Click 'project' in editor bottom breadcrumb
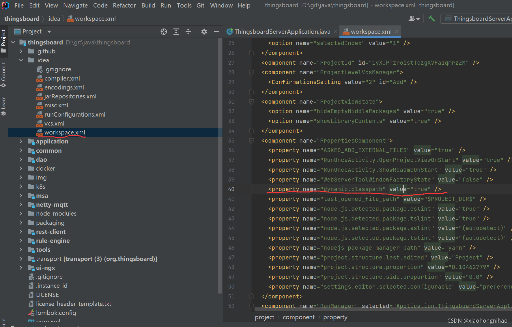The image size is (512, 327). [x=265, y=317]
